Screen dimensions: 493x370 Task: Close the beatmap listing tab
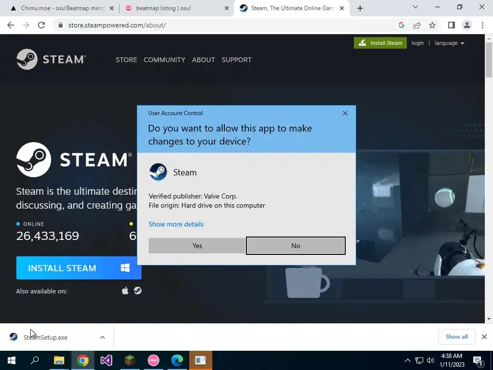click(227, 9)
